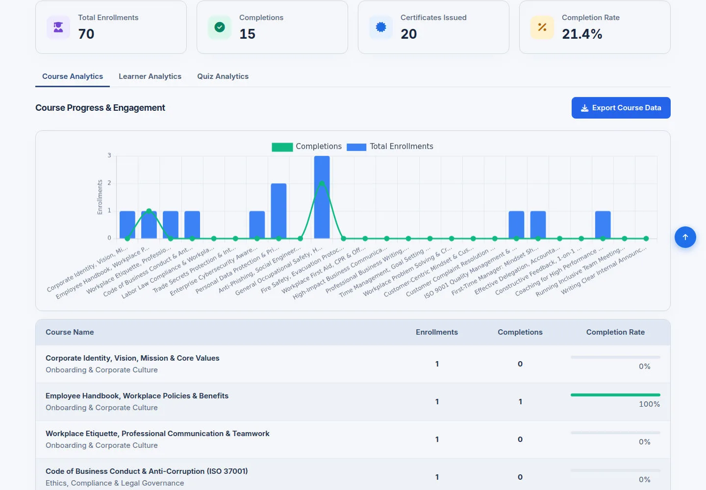Screen dimensions: 706x490
Task: Click the 100% label in Employee Handbook row
Action: [649, 404]
